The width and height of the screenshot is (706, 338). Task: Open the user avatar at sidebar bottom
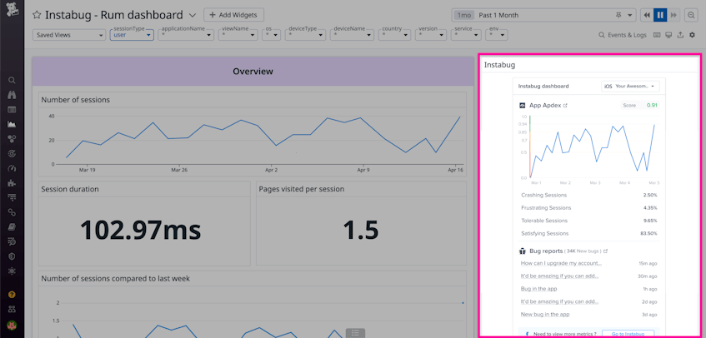13,325
